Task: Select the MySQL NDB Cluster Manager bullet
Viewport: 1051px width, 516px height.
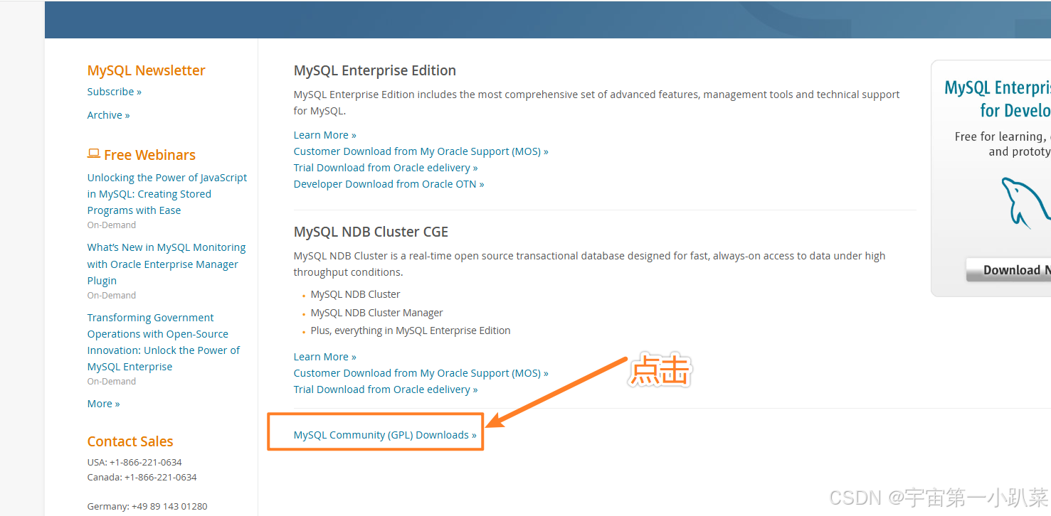Action: (377, 313)
